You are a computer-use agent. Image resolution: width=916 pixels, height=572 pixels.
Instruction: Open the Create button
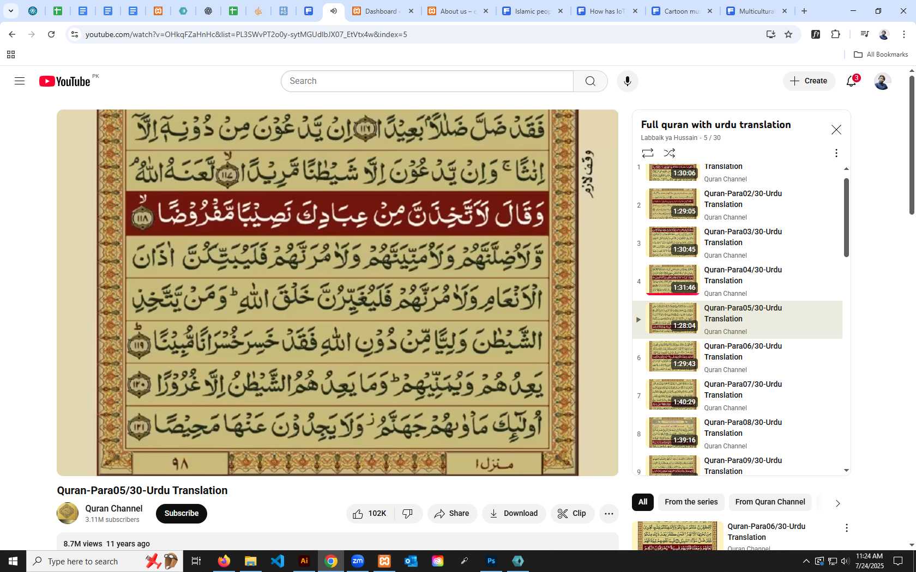[809, 81]
